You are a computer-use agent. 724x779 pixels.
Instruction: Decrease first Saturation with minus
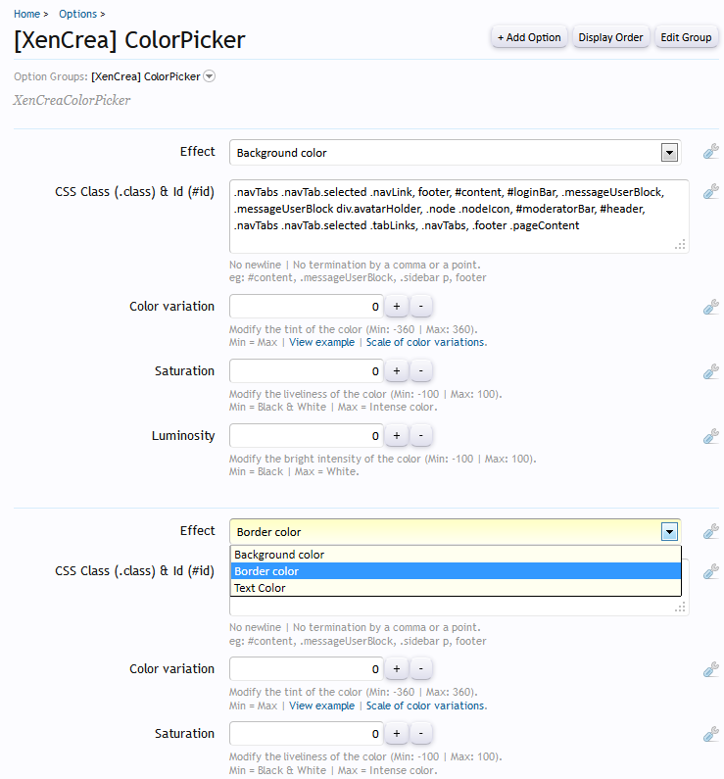click(x=421, y=370)
